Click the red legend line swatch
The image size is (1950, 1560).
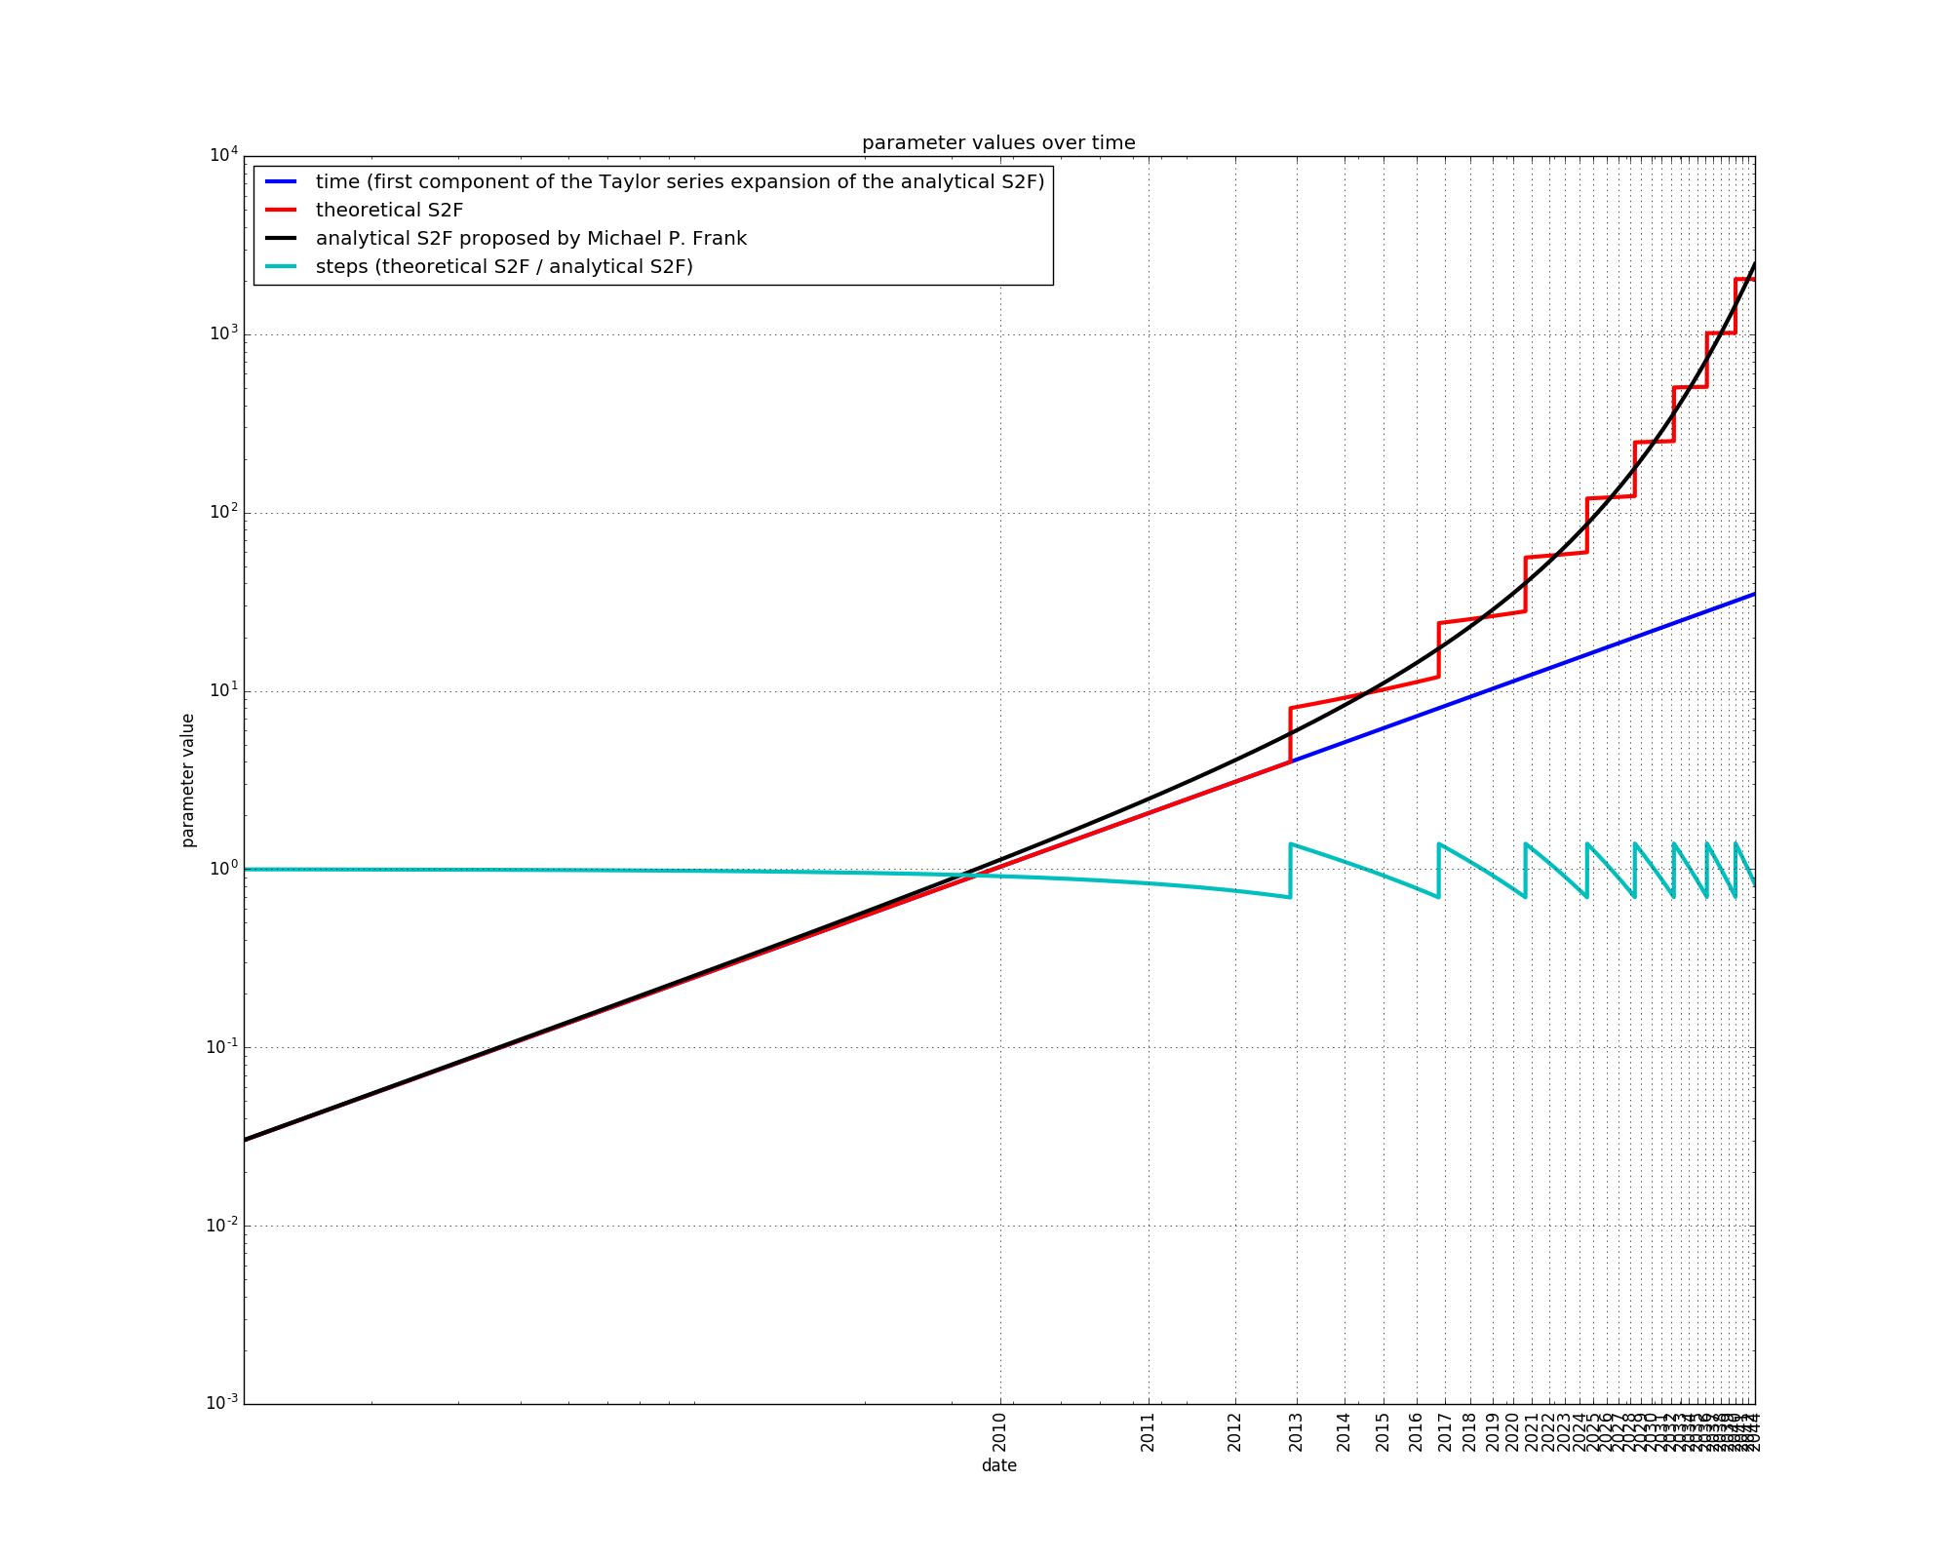pyautogui.click(x=280, y=211)
